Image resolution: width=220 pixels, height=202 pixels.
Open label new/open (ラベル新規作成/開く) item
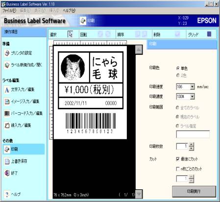[x=23, y=65]
